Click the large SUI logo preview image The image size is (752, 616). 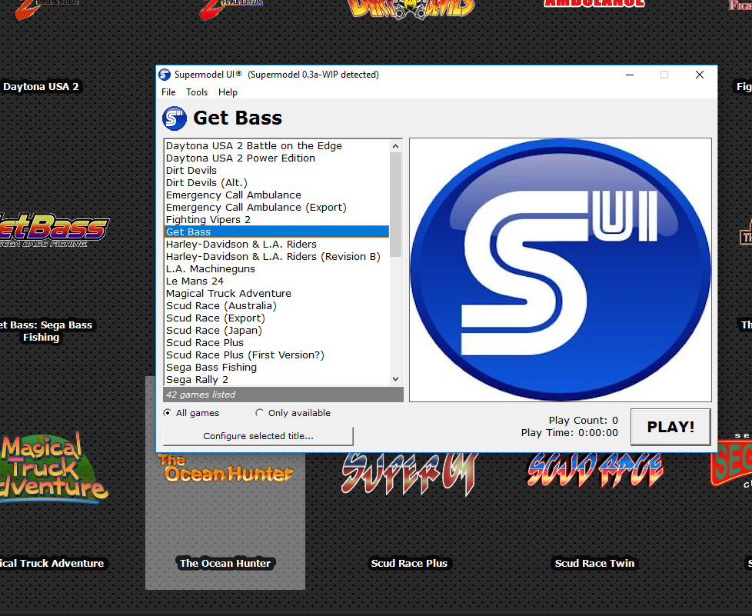click(561, 270)
